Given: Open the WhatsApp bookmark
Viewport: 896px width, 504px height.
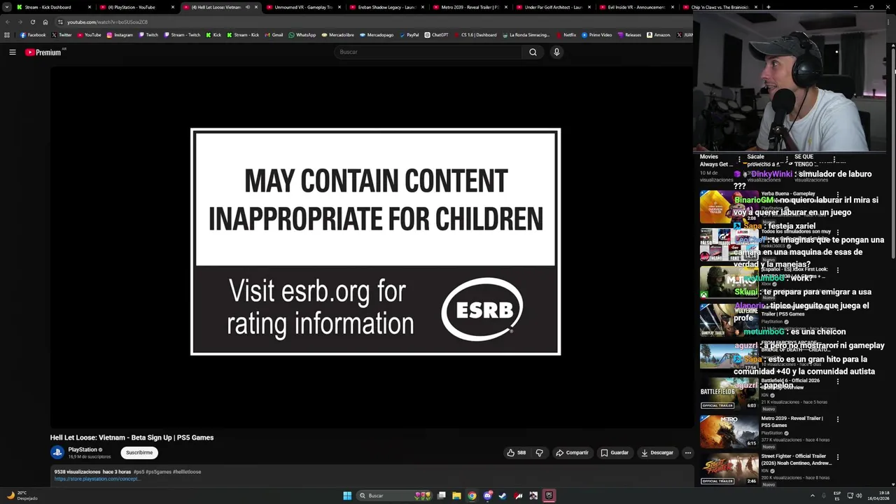Looking at the screenshot, I should [302, 35].
